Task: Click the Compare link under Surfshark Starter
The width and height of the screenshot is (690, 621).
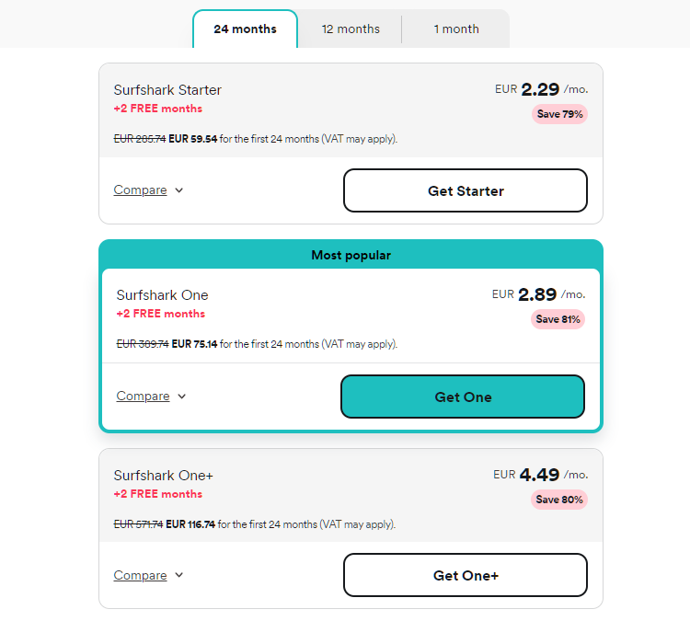Action: [x=140, y=190]
